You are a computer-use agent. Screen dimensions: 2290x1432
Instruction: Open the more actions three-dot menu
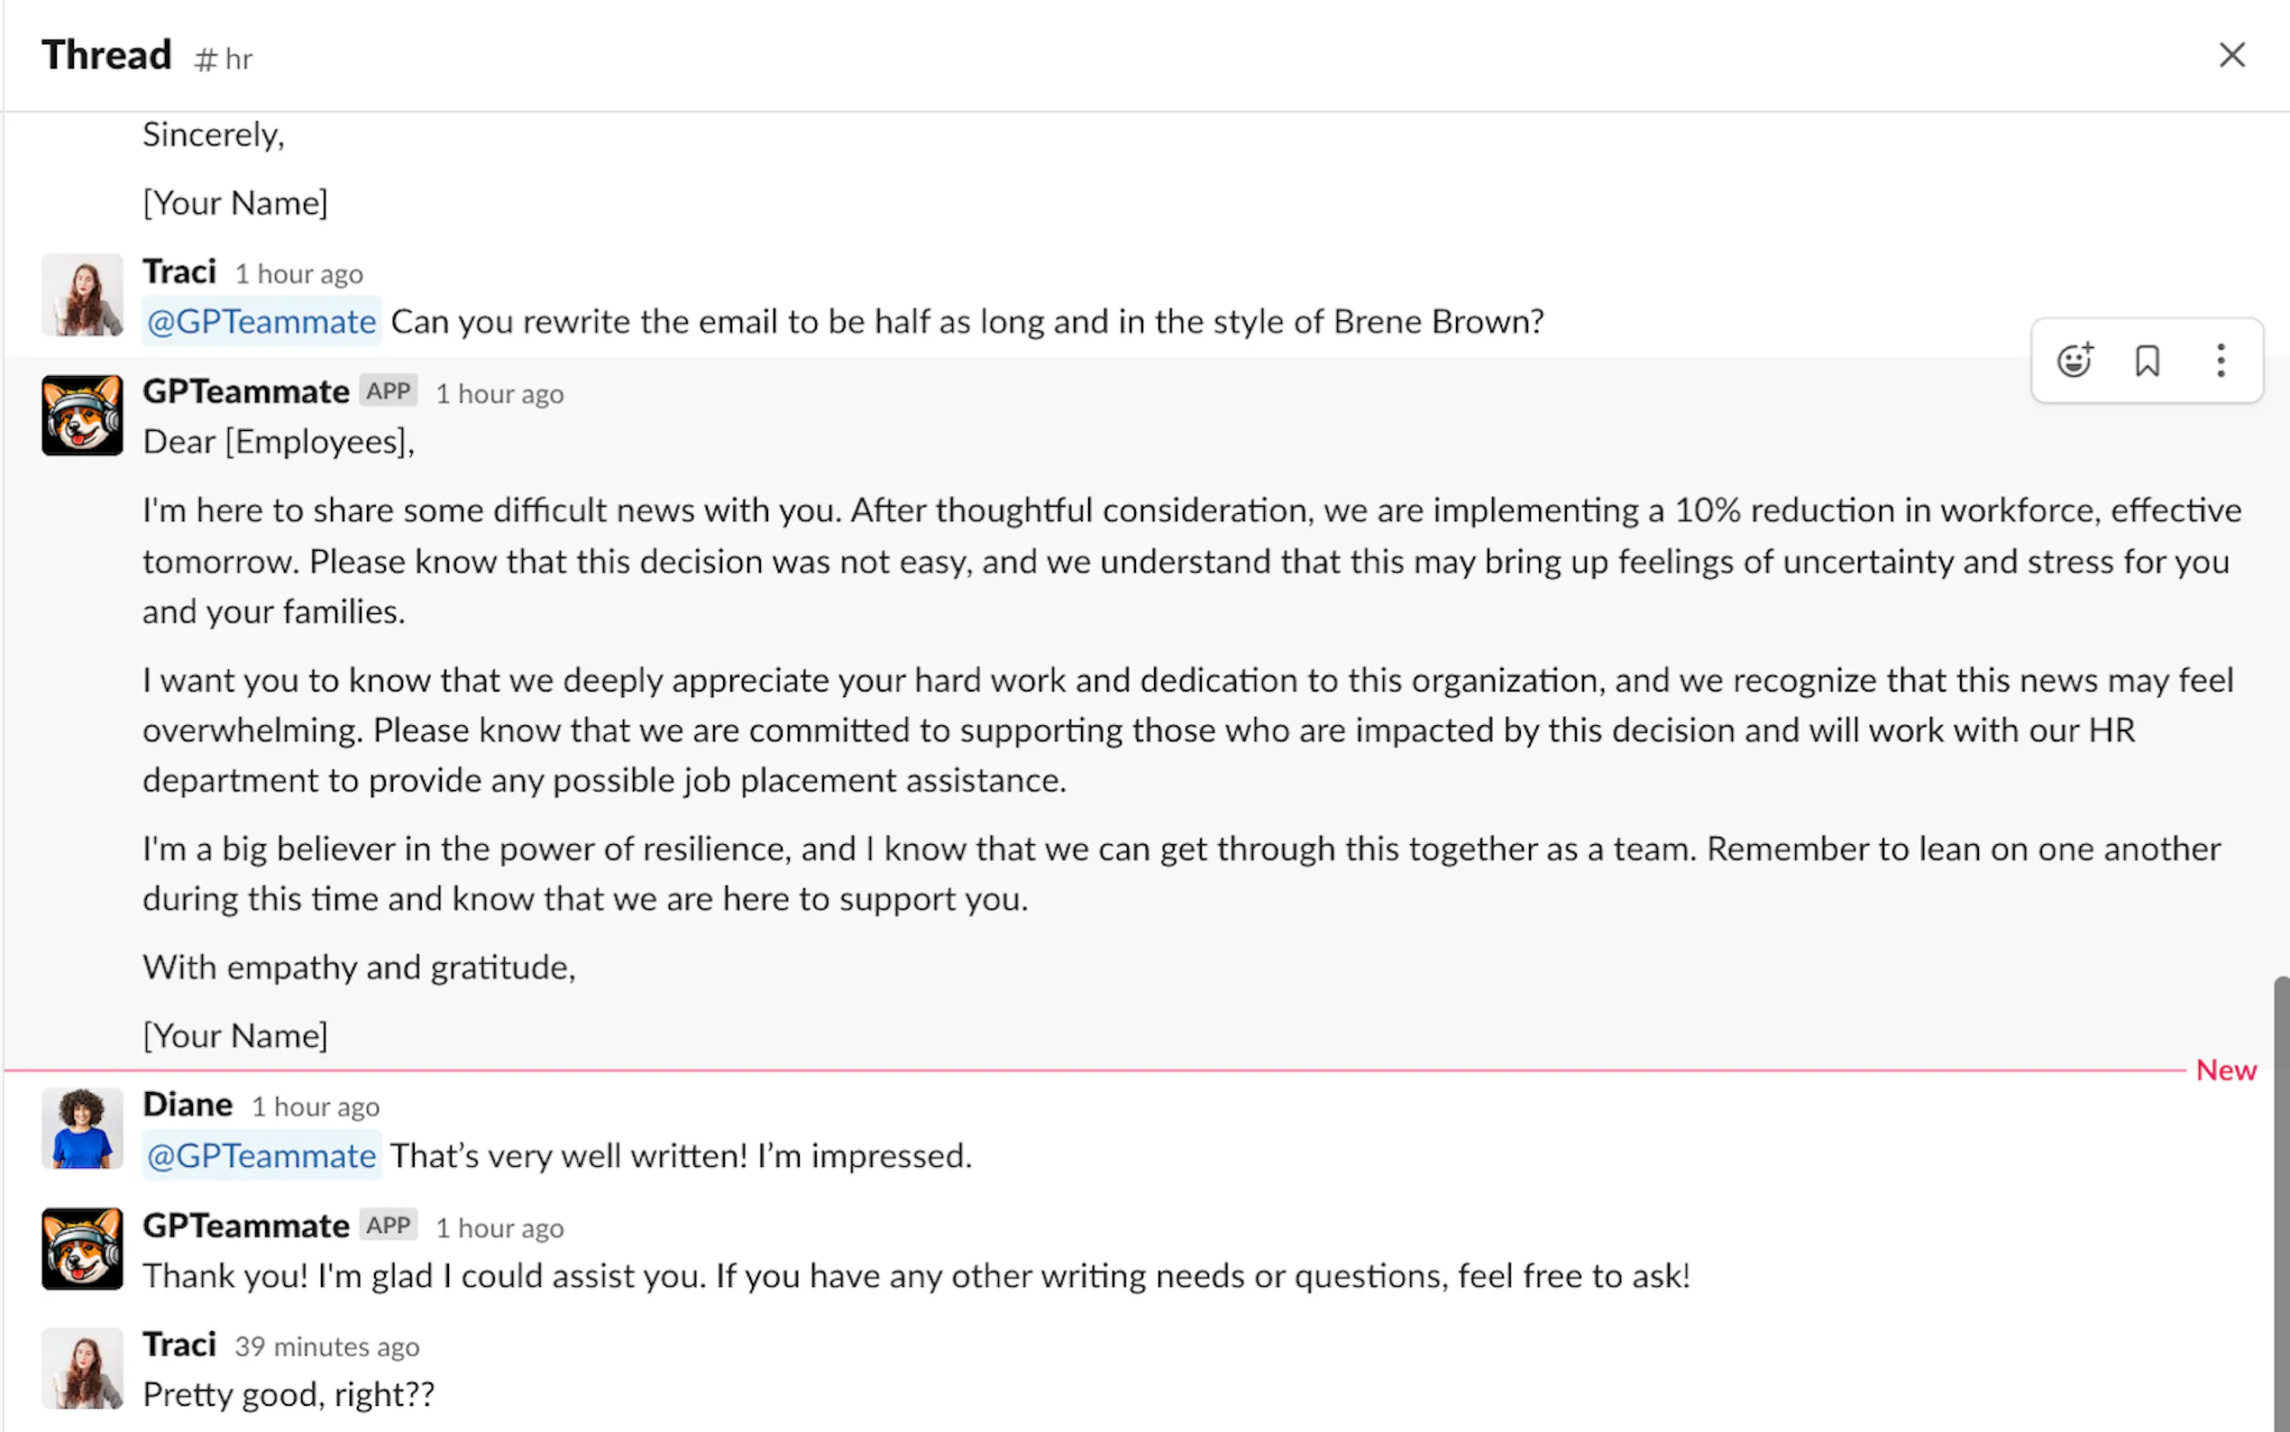click(2220, 361)
